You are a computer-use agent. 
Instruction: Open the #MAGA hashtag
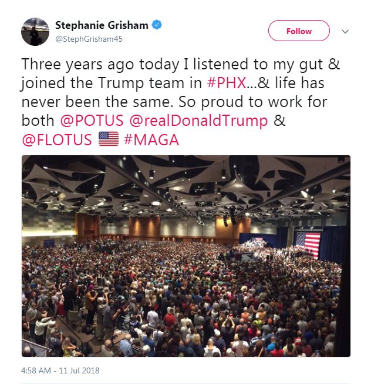[x=151, y=140]
